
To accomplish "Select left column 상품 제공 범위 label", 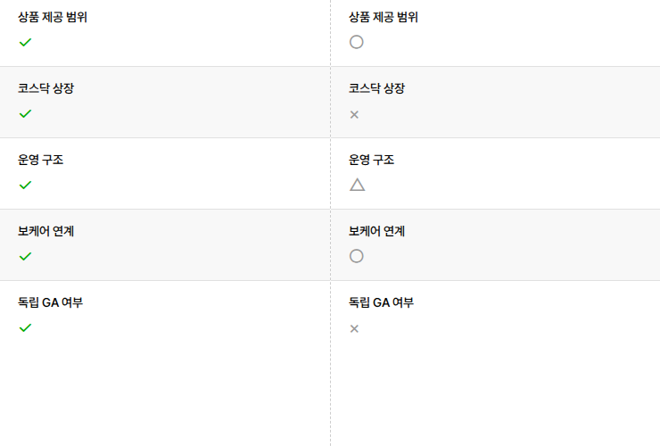I will (53, 17).
